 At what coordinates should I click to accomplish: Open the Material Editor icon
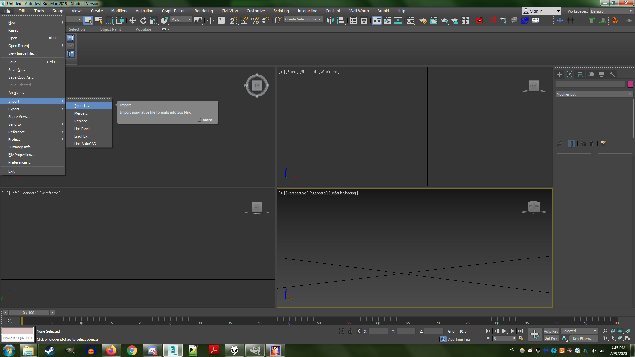pos(410,20)
